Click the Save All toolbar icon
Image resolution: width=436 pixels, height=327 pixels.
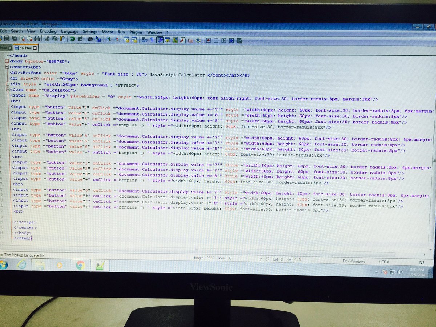point(14,39)
